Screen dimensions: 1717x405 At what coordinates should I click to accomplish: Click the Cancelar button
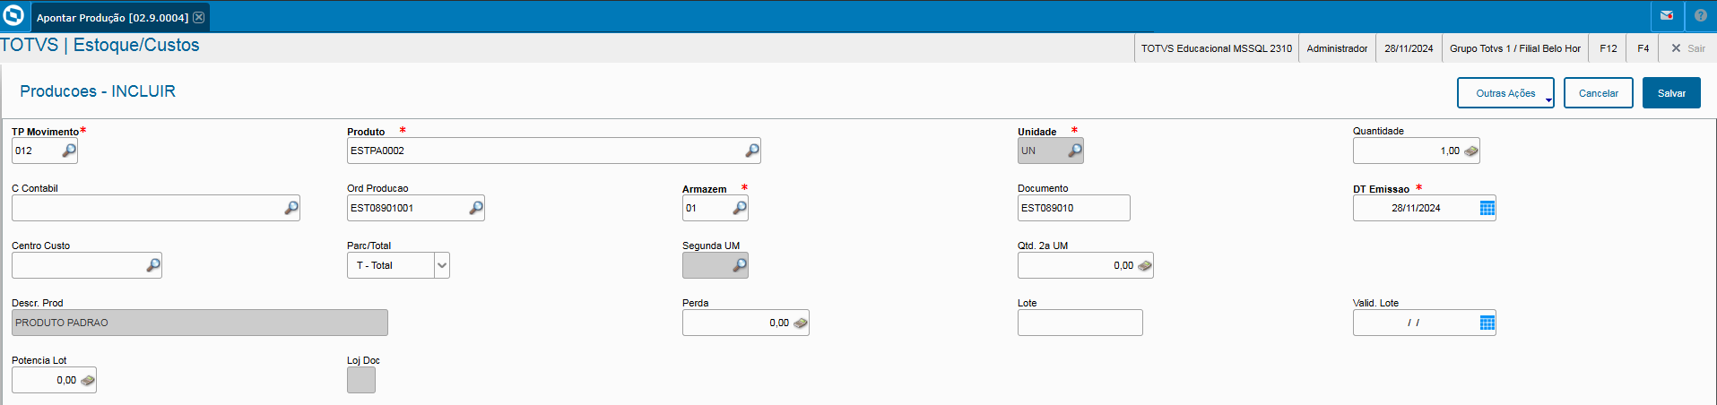(x=1598, y=93)
